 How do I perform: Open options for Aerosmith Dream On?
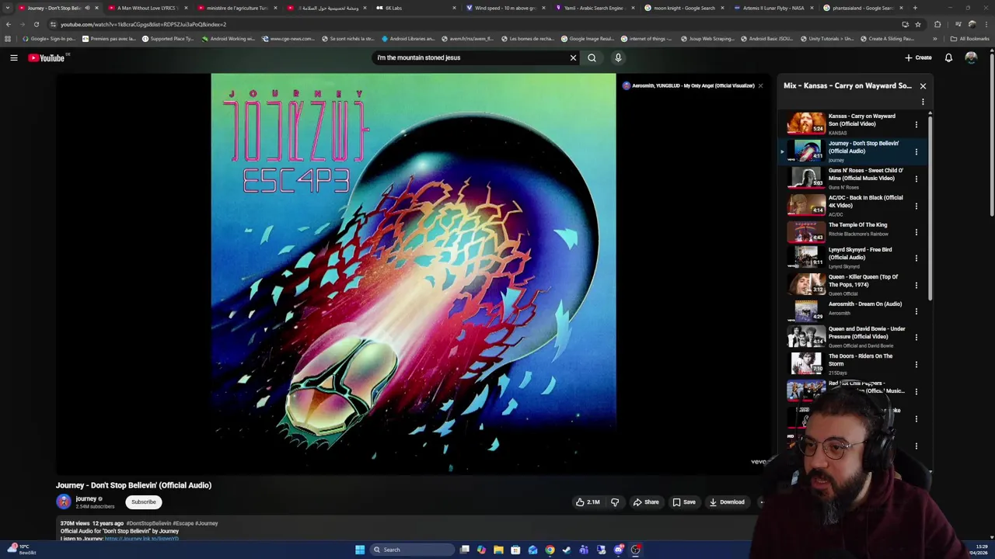[x=916, y=311]
